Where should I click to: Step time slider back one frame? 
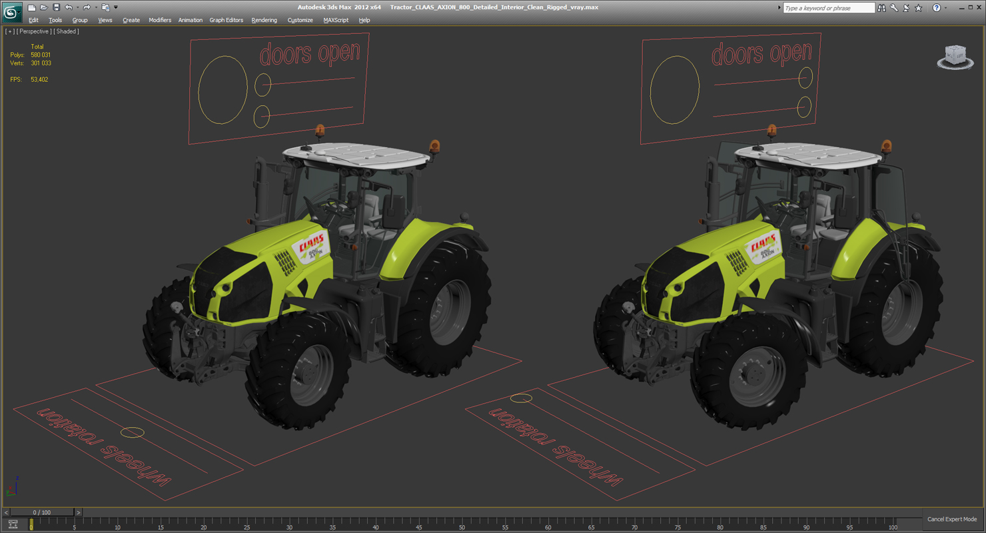(x=7, y=512)
